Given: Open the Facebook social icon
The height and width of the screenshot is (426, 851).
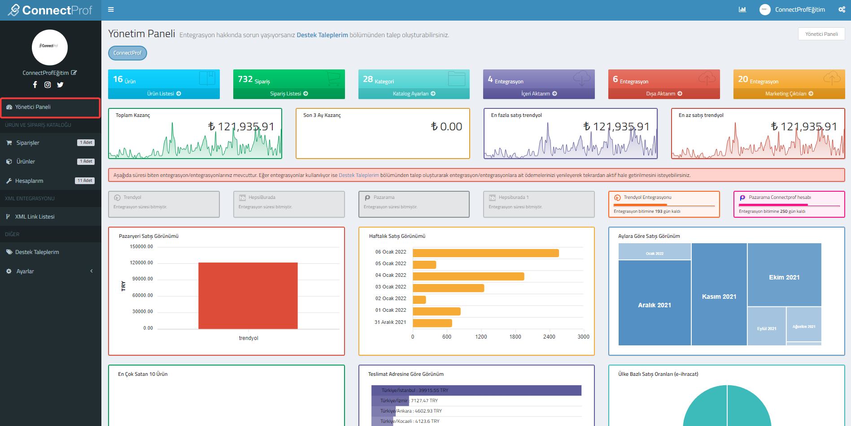Looking at the screenshot, I should click(35, 85).
